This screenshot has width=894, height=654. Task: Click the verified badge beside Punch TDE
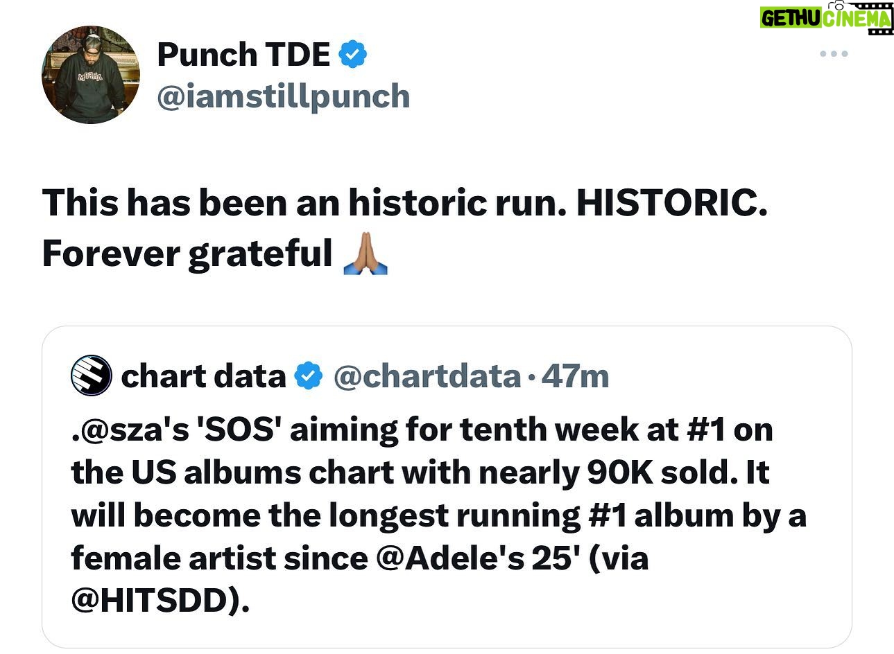point(352,55)
